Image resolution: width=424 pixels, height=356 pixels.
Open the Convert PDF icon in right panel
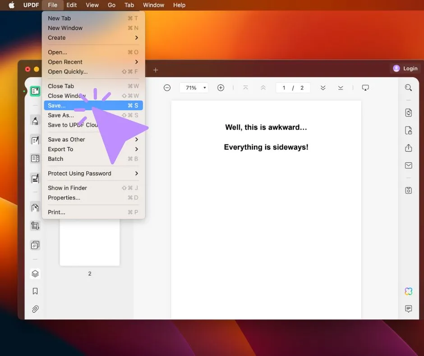pos(408,112)
